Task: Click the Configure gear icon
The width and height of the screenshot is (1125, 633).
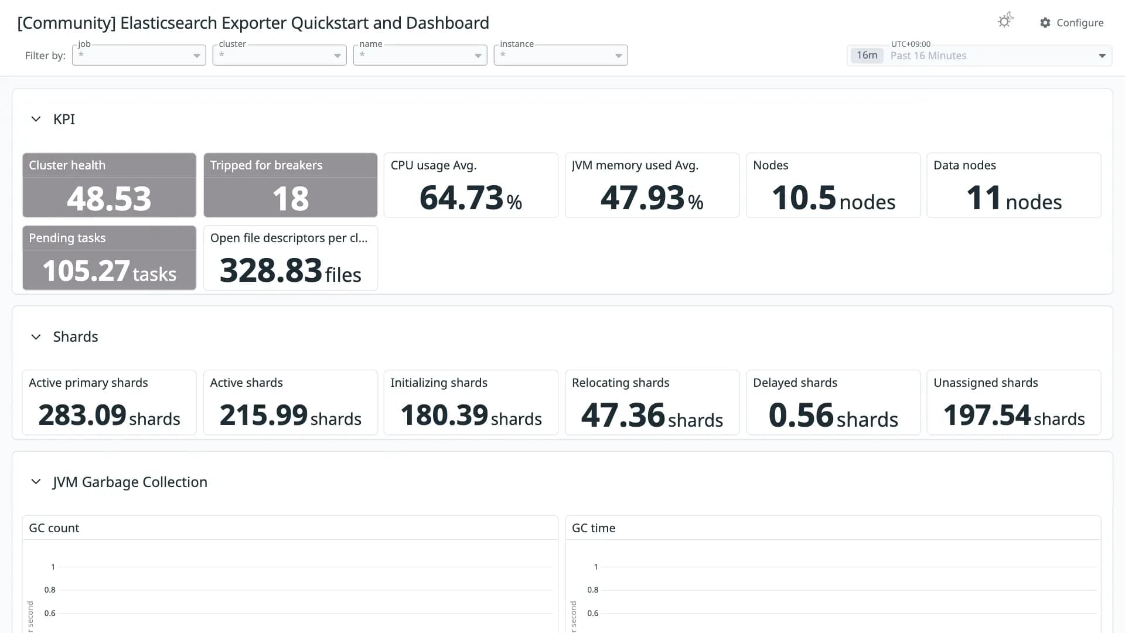Action: (1045, 23)
